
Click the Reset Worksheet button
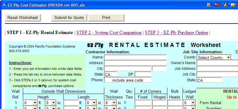tap(23, 18)
